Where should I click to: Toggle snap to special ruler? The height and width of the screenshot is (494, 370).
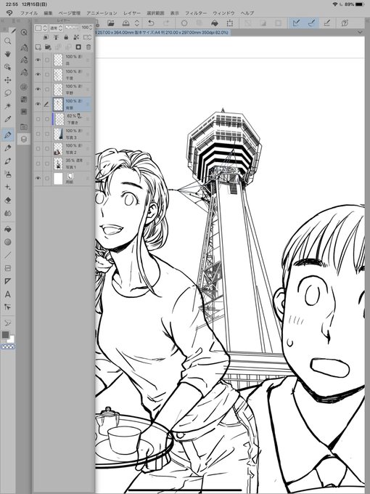[311, 23]
